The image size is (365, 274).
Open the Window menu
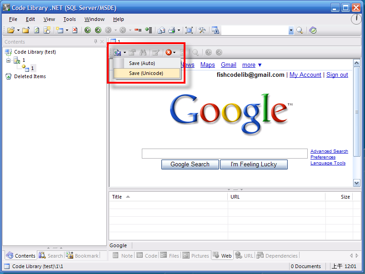[94, 19]
